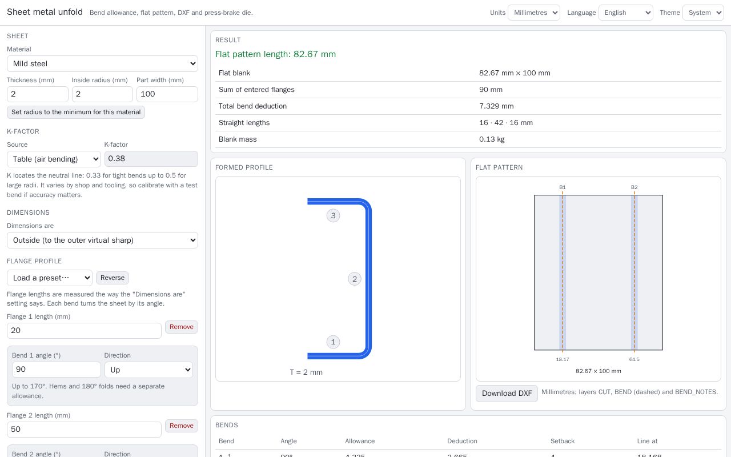Image resolution: width=731 pixels, height=457 pixels.
Task: Click the Inside radius input field
Action: pyautogui.click(x=102, y=94)
